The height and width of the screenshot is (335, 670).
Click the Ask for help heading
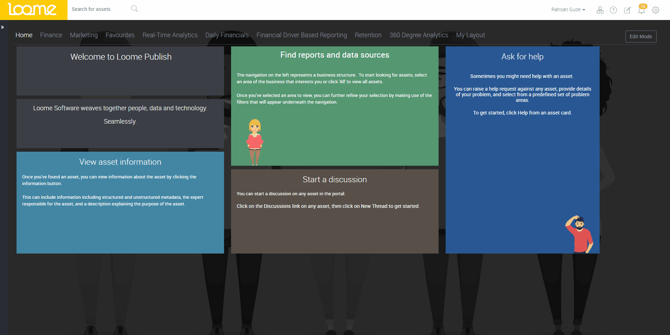[523, 57]
